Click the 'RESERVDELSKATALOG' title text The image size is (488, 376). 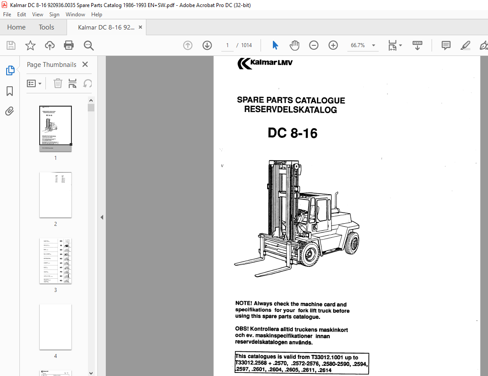291,110
